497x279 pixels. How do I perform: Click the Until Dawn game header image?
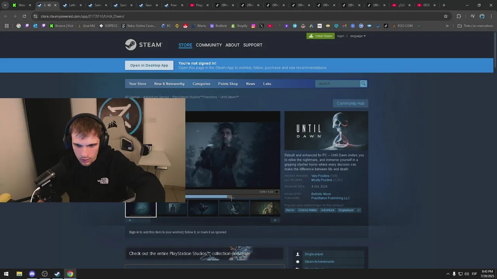click(x=326, y=131)
